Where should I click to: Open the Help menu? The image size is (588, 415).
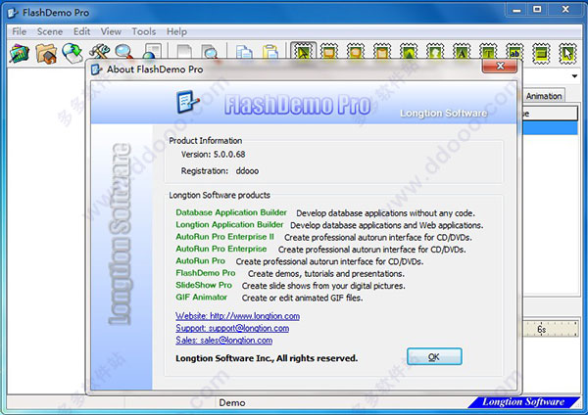(x=176, y=31)
